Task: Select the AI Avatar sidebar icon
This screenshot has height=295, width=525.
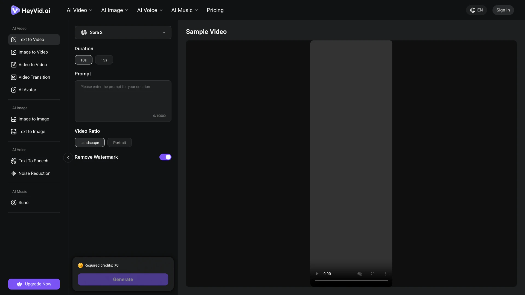Action: 14,90
